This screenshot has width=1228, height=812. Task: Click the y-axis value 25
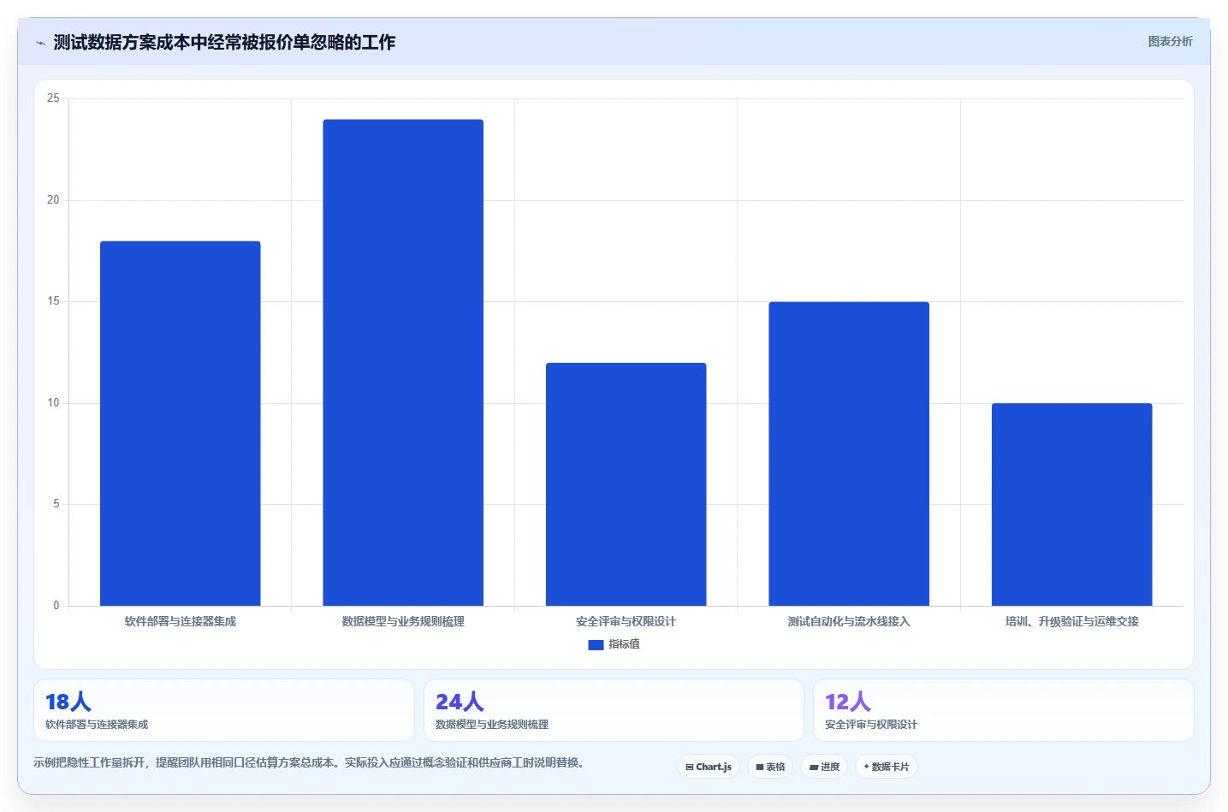[x=53, y=98]
